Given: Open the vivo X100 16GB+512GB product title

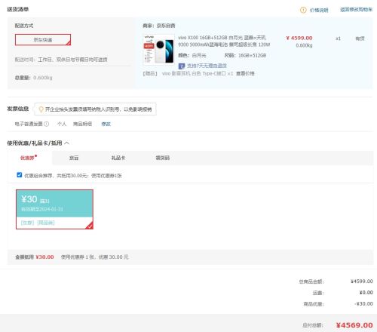Looking at the screenshot, I should tap(224, 41).
